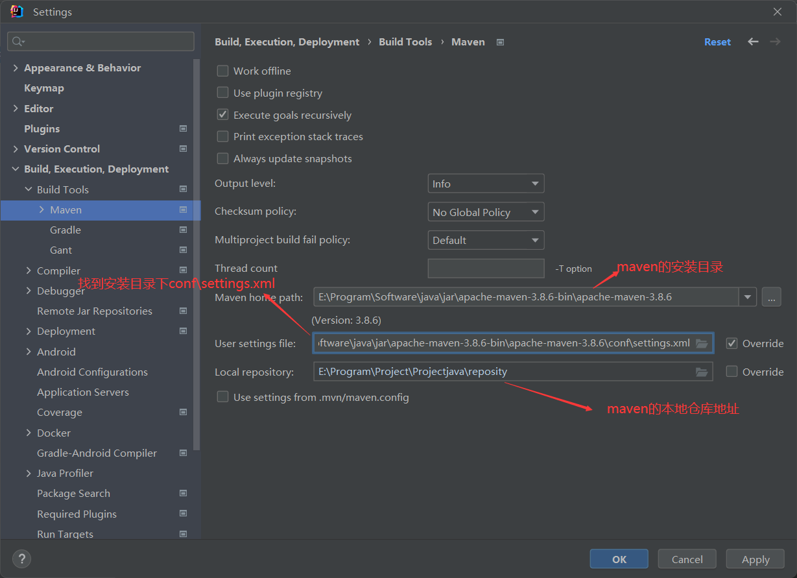Select Plugins in settings tree

pos(42,128)
